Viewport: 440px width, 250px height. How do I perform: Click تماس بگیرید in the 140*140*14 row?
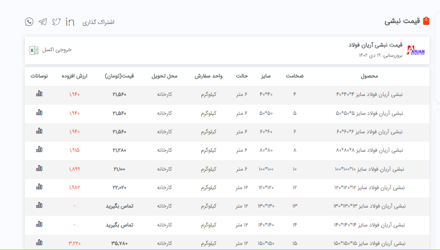coord(119,225)
